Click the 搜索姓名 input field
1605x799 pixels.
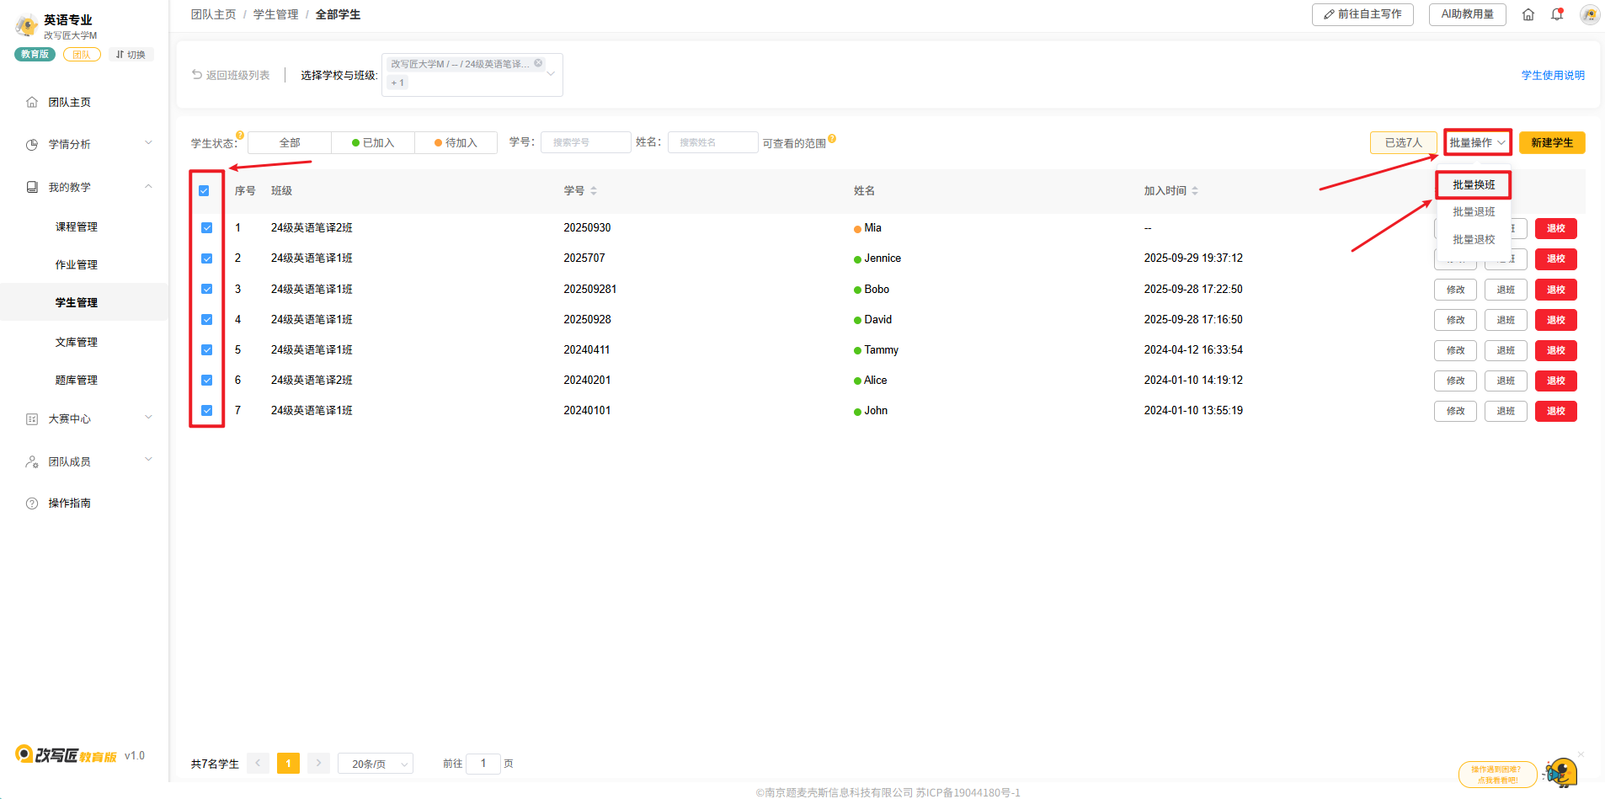point(712,142)
